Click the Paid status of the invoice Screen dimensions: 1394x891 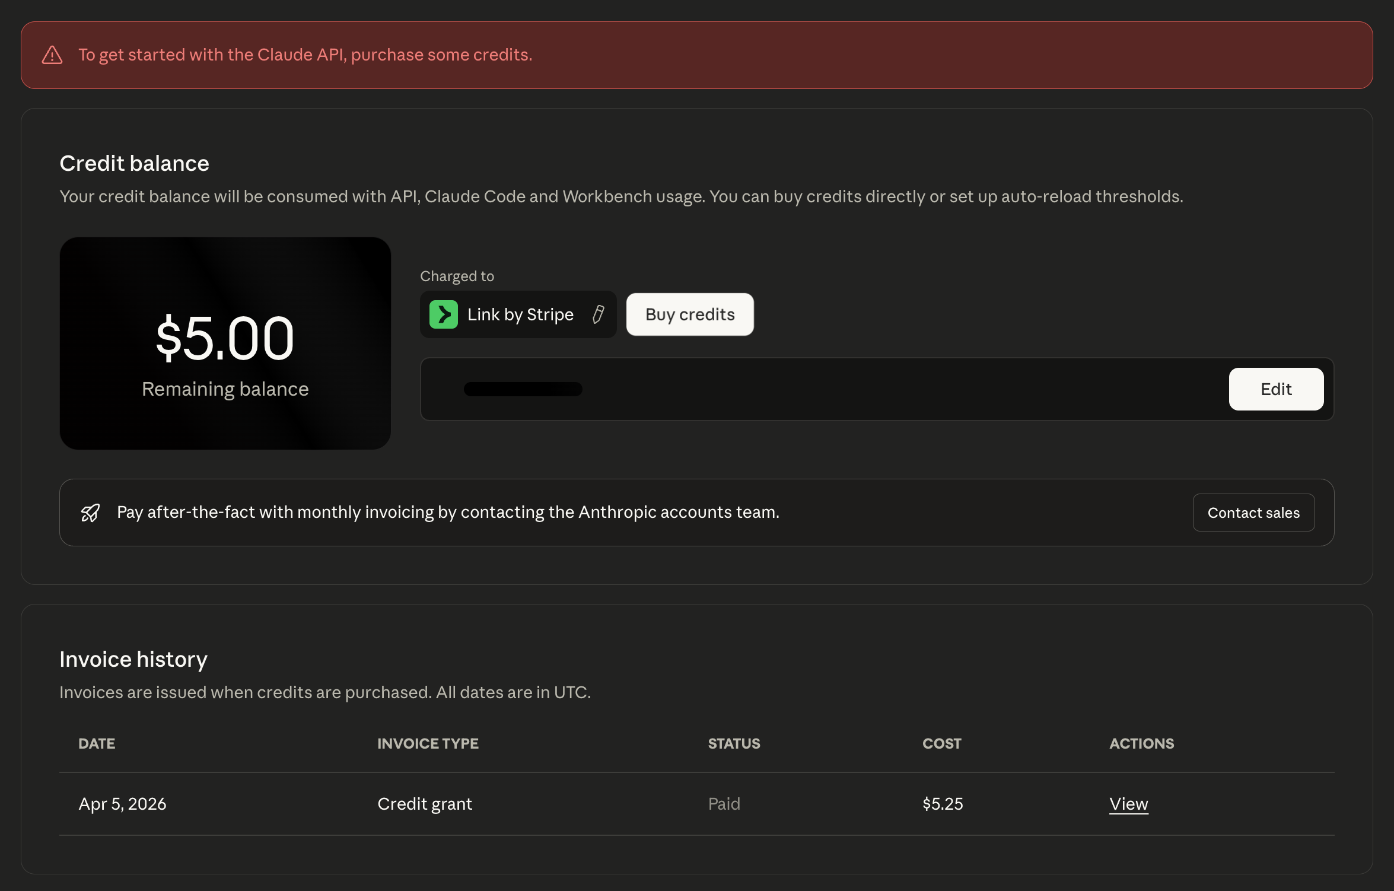point(724,804)
